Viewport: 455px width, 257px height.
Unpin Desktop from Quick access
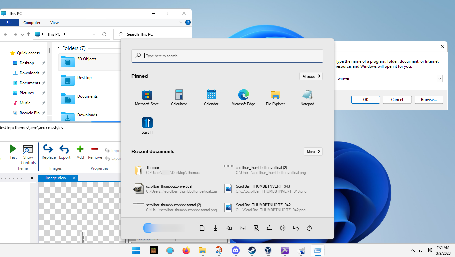click(x=43, y=63)
